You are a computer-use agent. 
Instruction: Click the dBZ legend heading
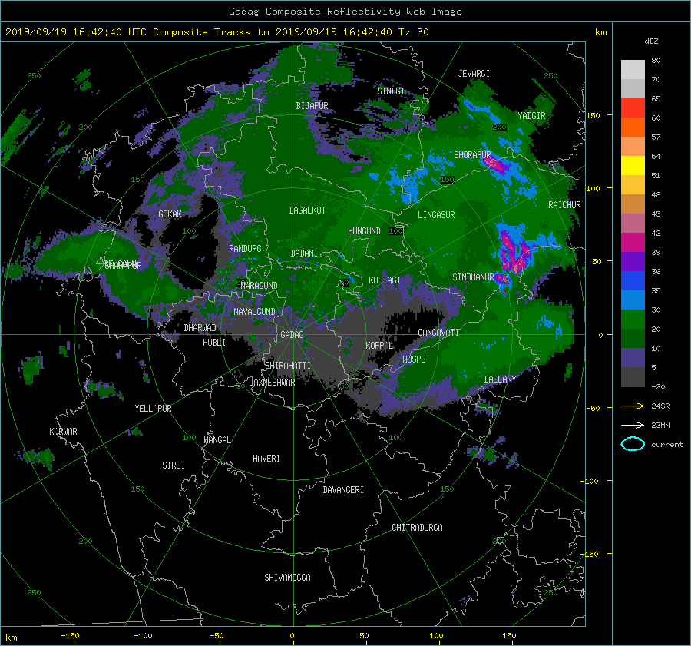651,41
